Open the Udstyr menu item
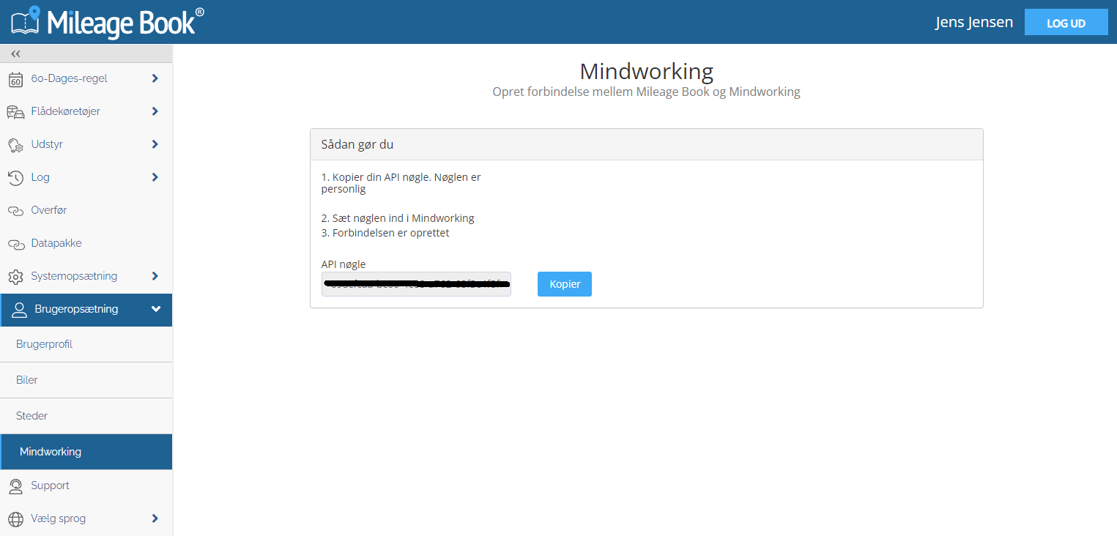The width and height of the screenshot is (1117, 536). [86, 144]
